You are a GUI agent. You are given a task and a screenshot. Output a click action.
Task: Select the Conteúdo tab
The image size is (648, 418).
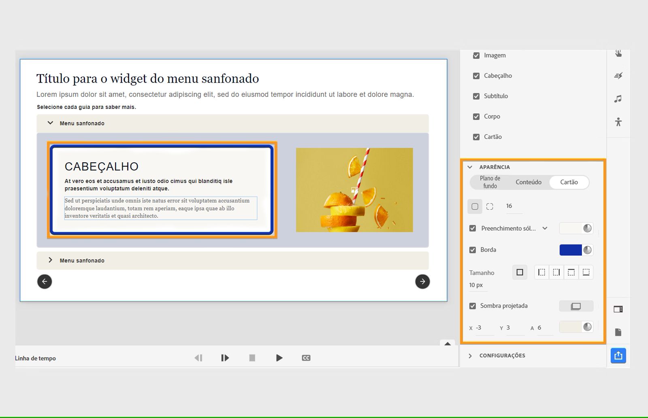tap(528, 182)
